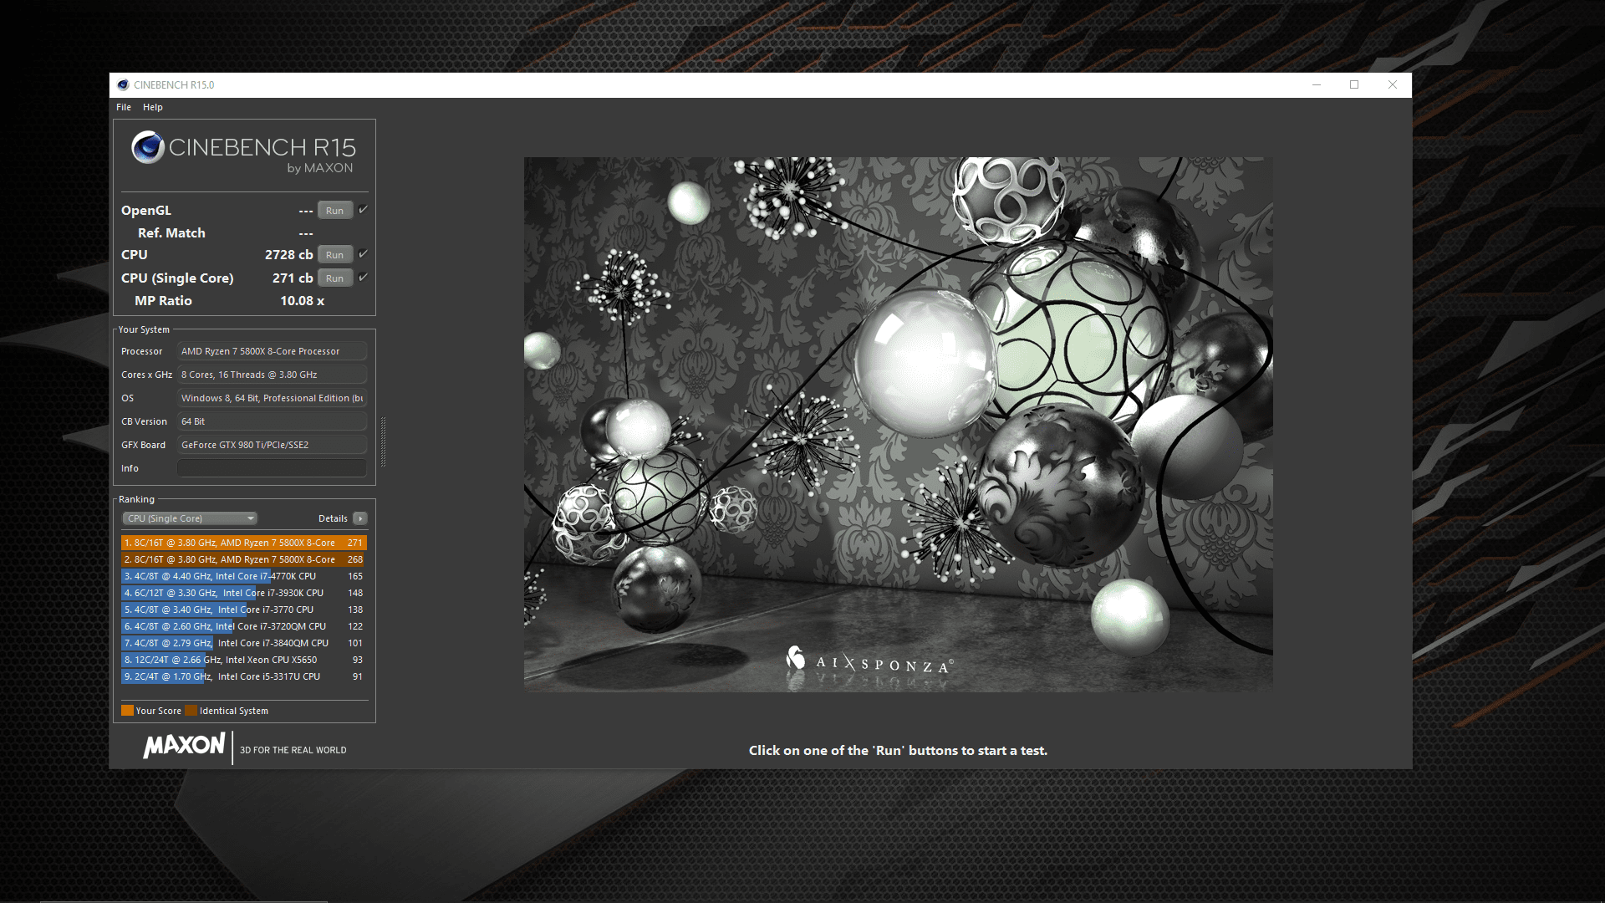Click the AIXSPONZA logo in the render
This screenshot has width=1605, height=903.
(869, 661)
